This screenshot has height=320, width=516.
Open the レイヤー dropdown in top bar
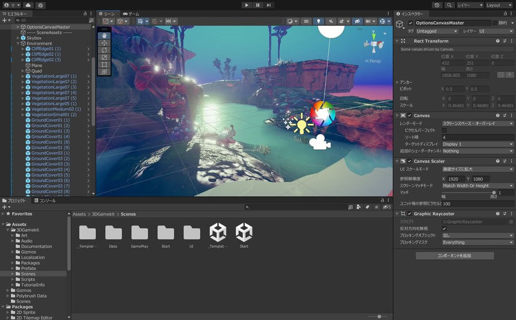point(470,5)
